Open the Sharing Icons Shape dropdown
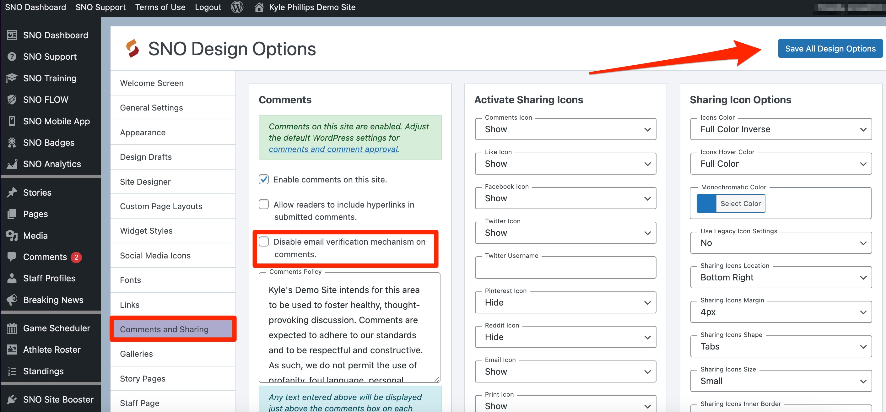886x412 pixels. [781, 346]
